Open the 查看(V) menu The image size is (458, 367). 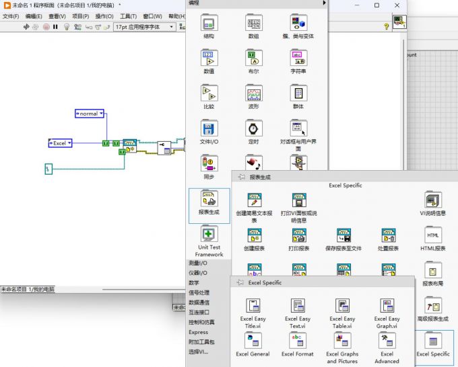[x=57, y=16]
